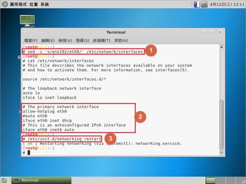
Task: Open the 系統 system menu
Action: click(45, 4)
